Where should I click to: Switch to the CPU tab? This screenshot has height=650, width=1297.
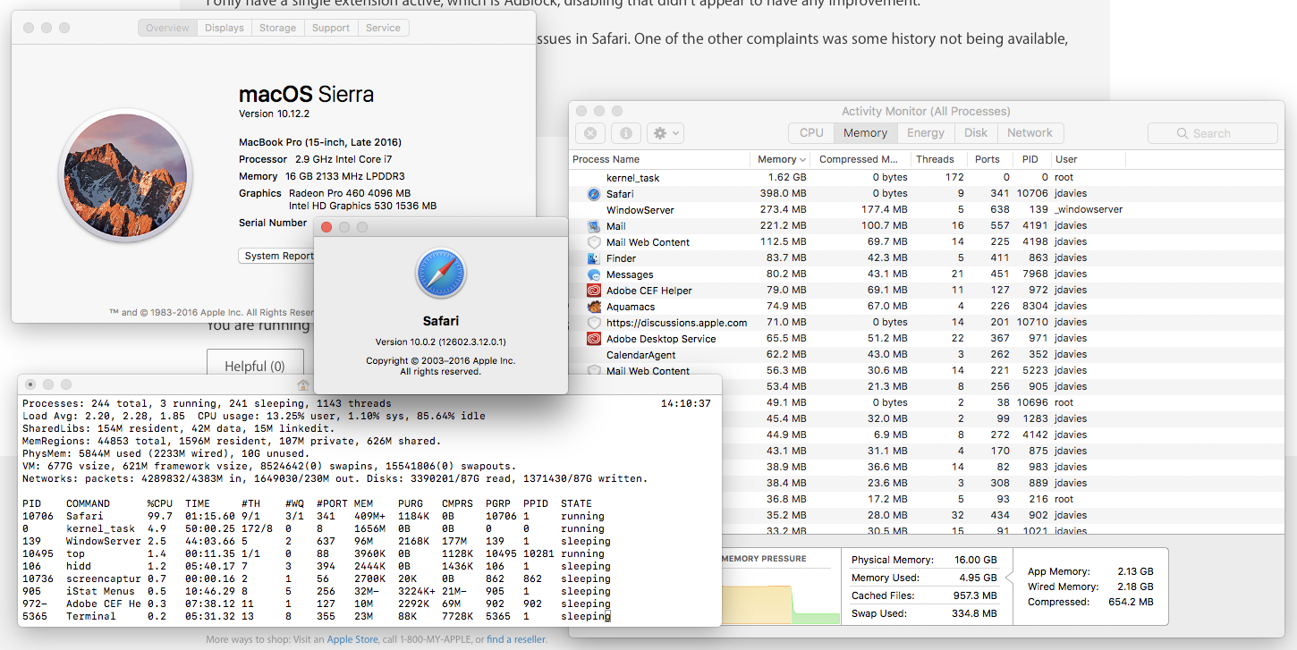pos(811,132)
